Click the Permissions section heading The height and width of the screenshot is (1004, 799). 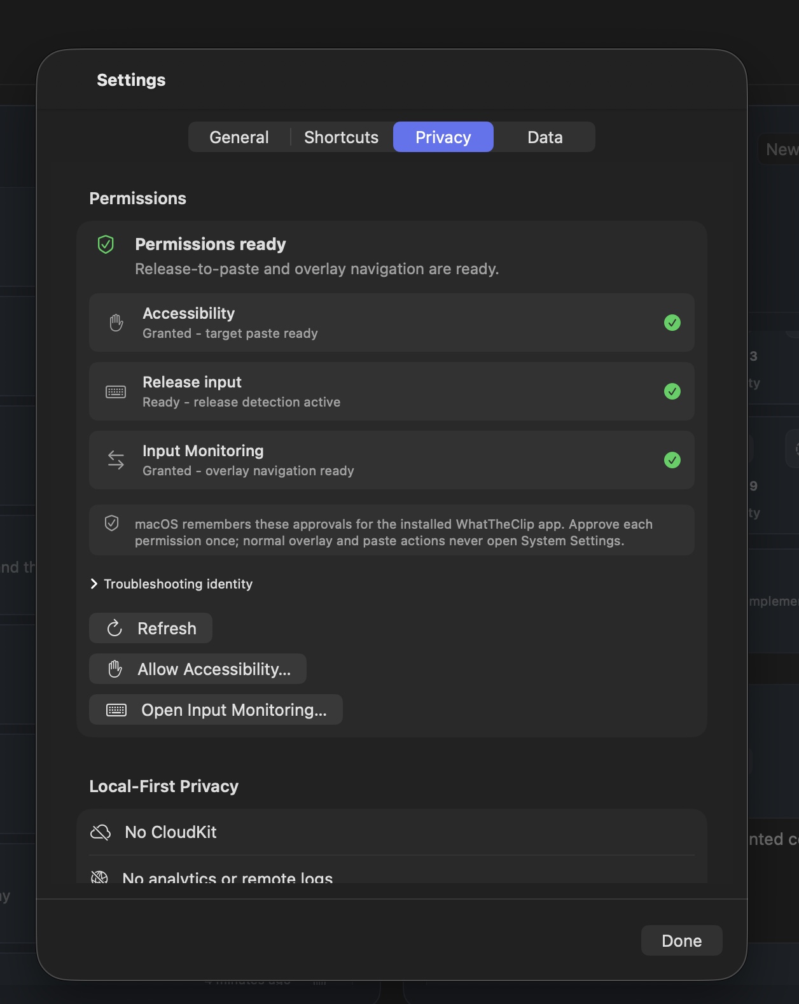[x=137, y=199]
